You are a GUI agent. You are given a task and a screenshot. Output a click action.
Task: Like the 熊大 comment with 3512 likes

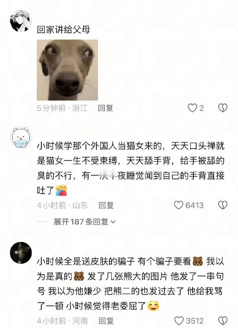pos(179,321)
